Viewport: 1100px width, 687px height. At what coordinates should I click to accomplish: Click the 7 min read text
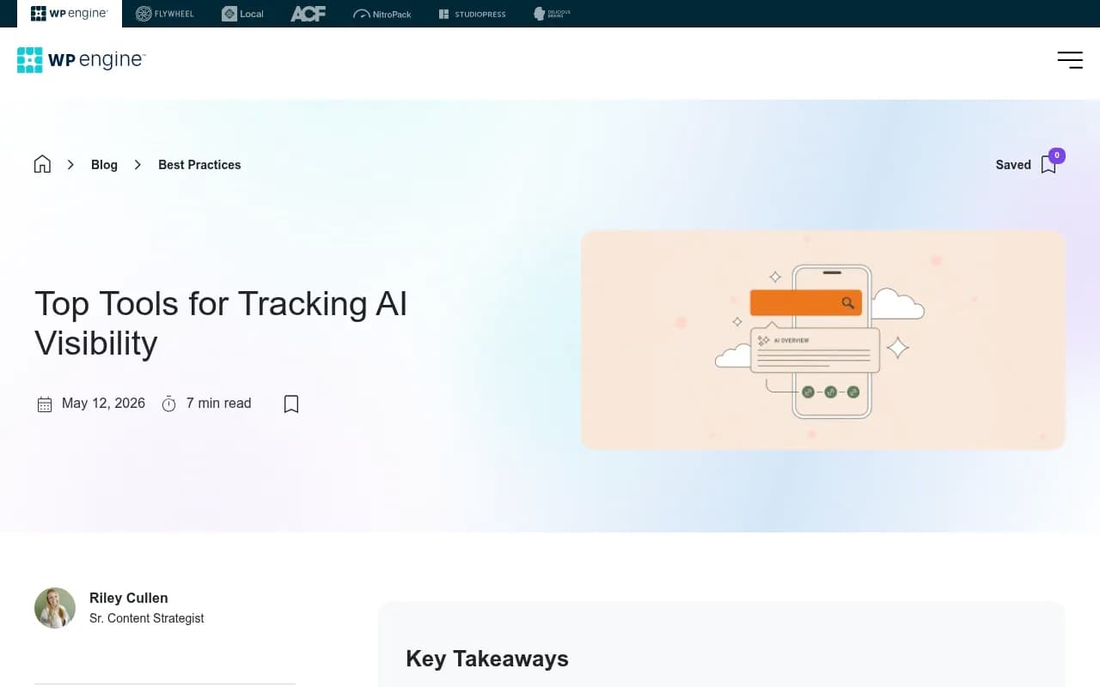click(x=219, y=404)
